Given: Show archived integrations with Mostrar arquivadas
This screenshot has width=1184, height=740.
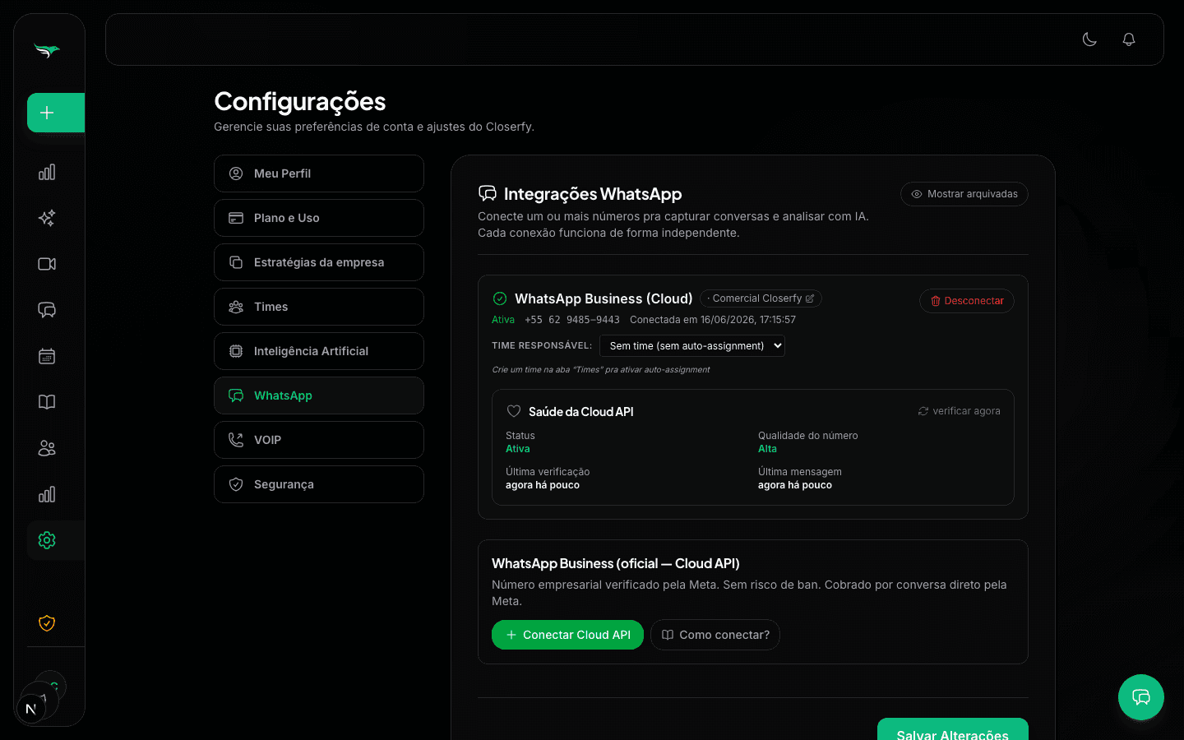Looking at the screenshot, I should [964, 194].
